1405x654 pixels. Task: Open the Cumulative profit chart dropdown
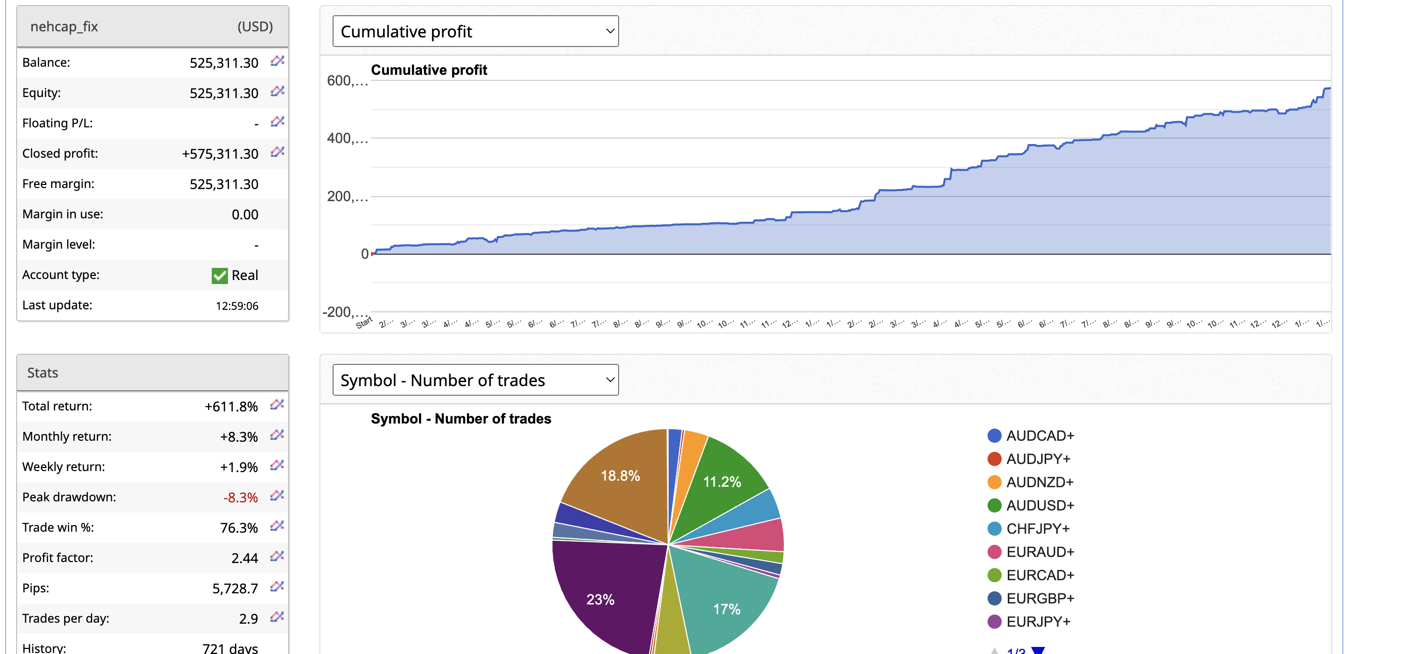coord(475,31)
